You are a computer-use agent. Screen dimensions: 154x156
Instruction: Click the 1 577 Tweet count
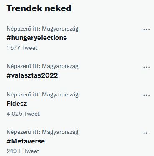click(x=22, y=48)
